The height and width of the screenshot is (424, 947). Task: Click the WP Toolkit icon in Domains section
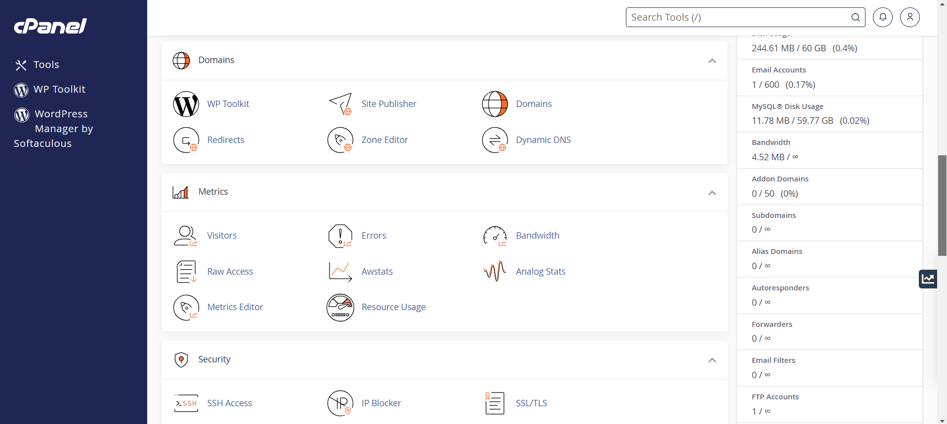[186, 104]
